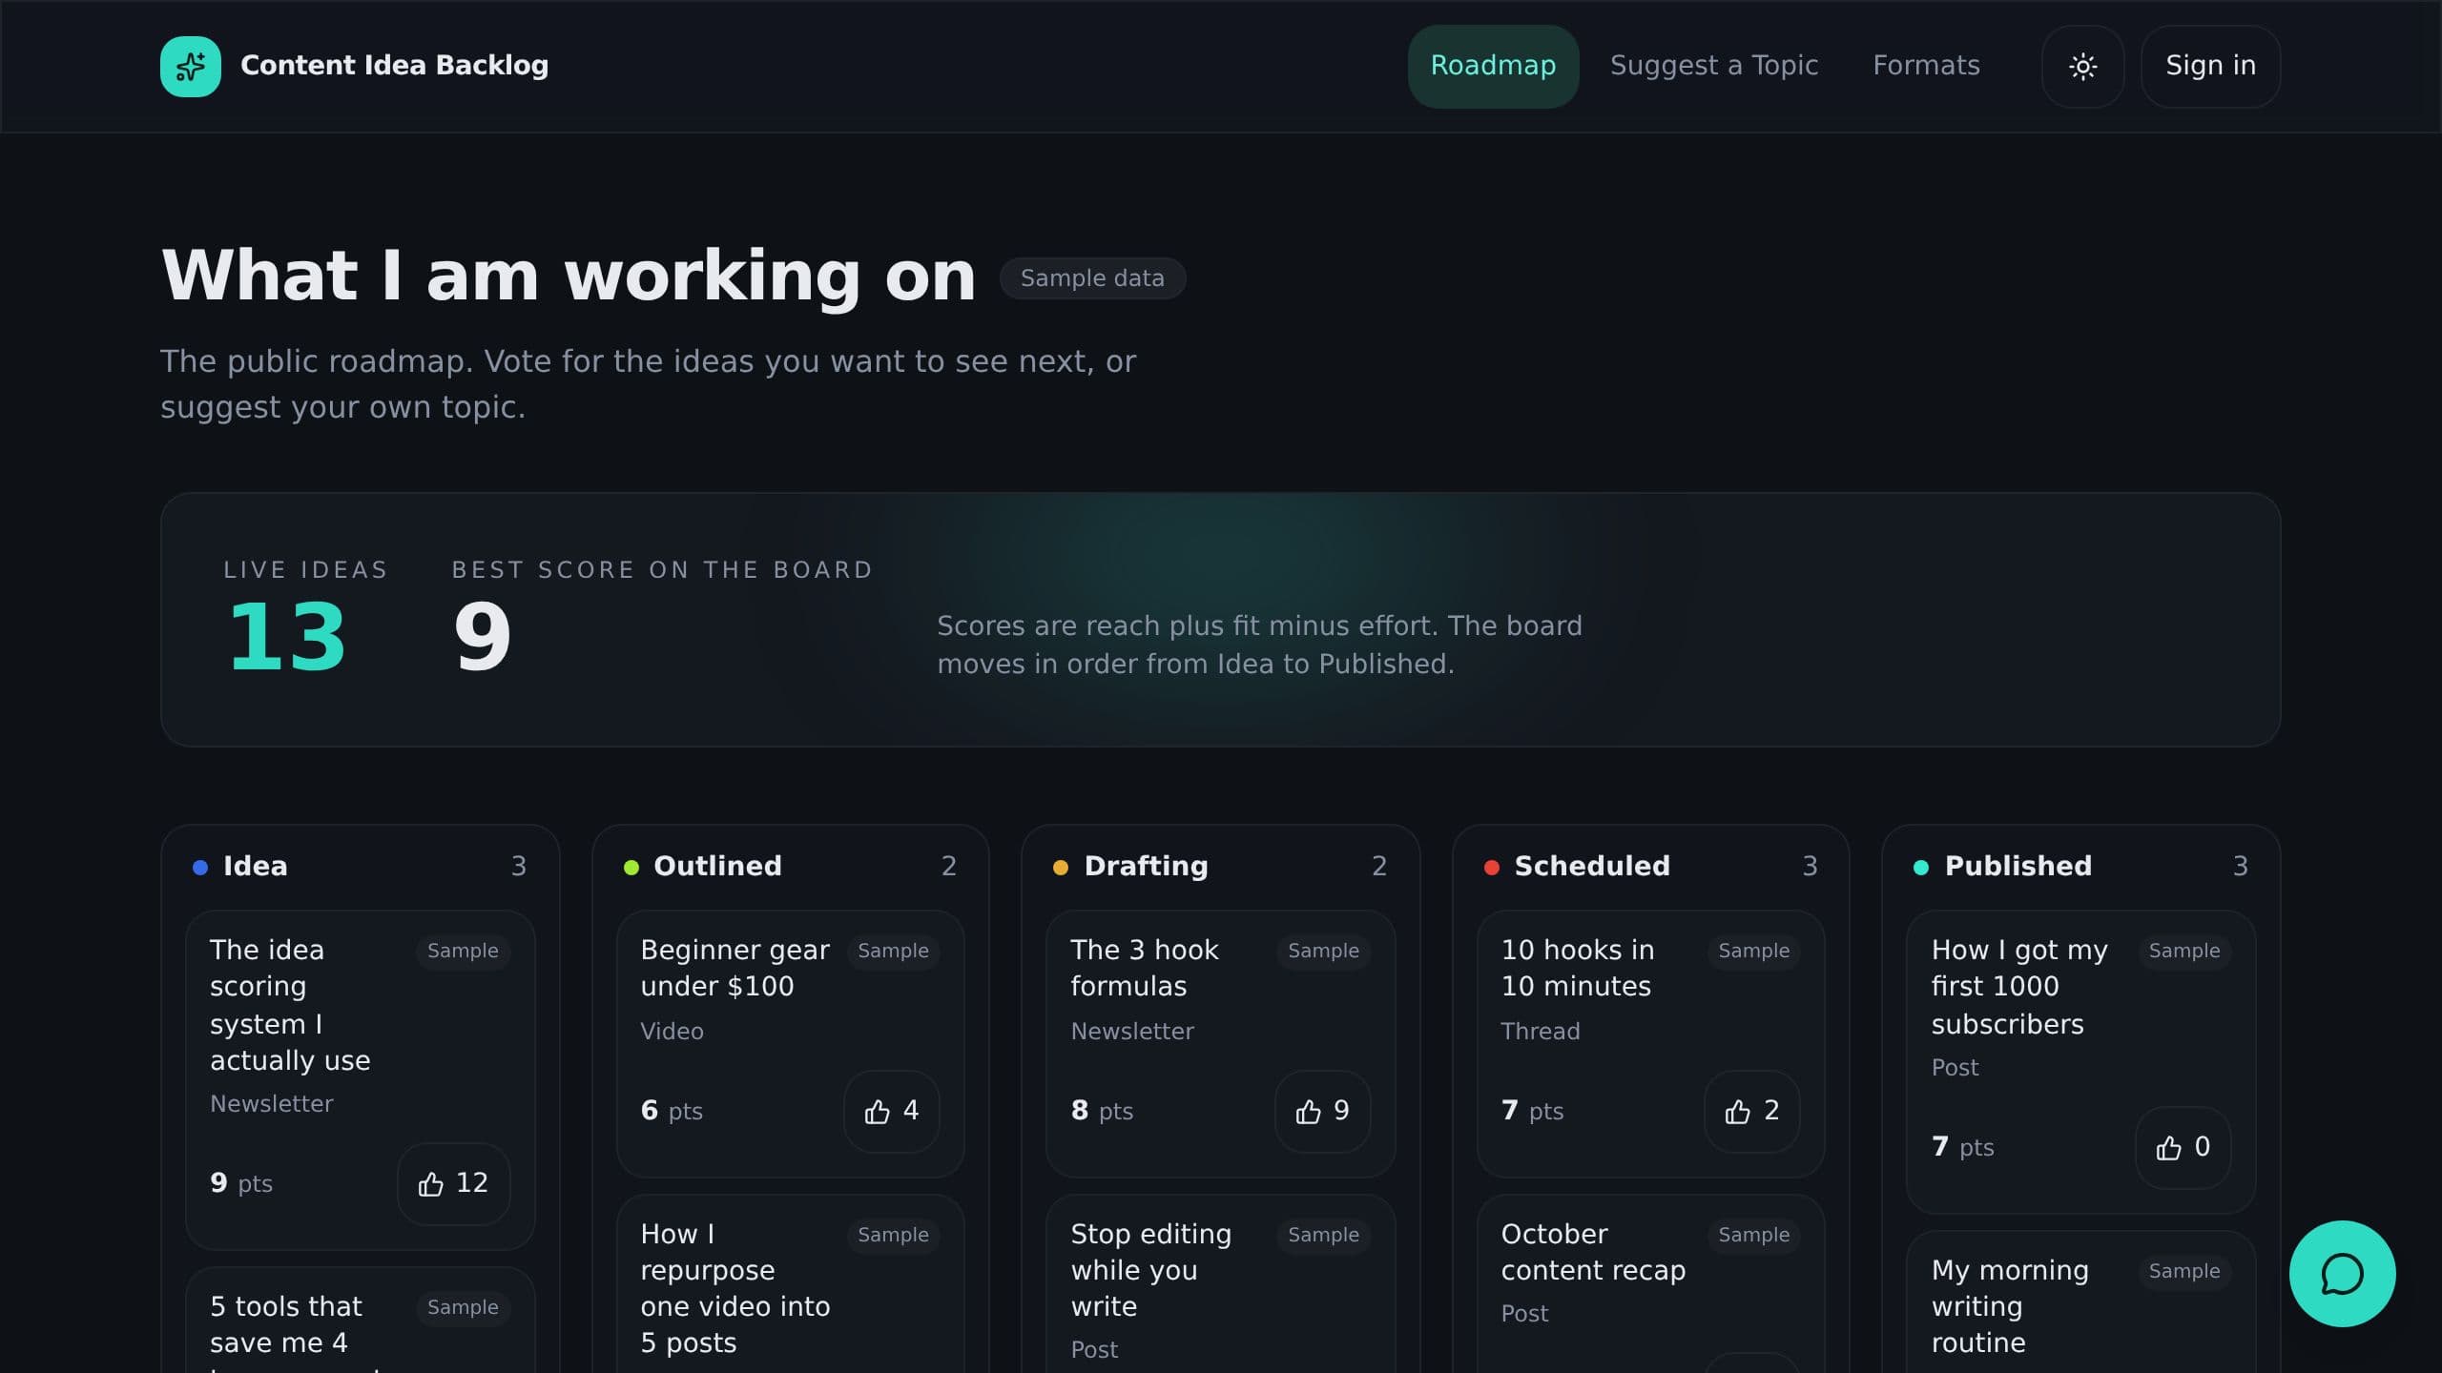Upvote '10 hooks in 10 minutes' card

[x=1751, y=1111]
